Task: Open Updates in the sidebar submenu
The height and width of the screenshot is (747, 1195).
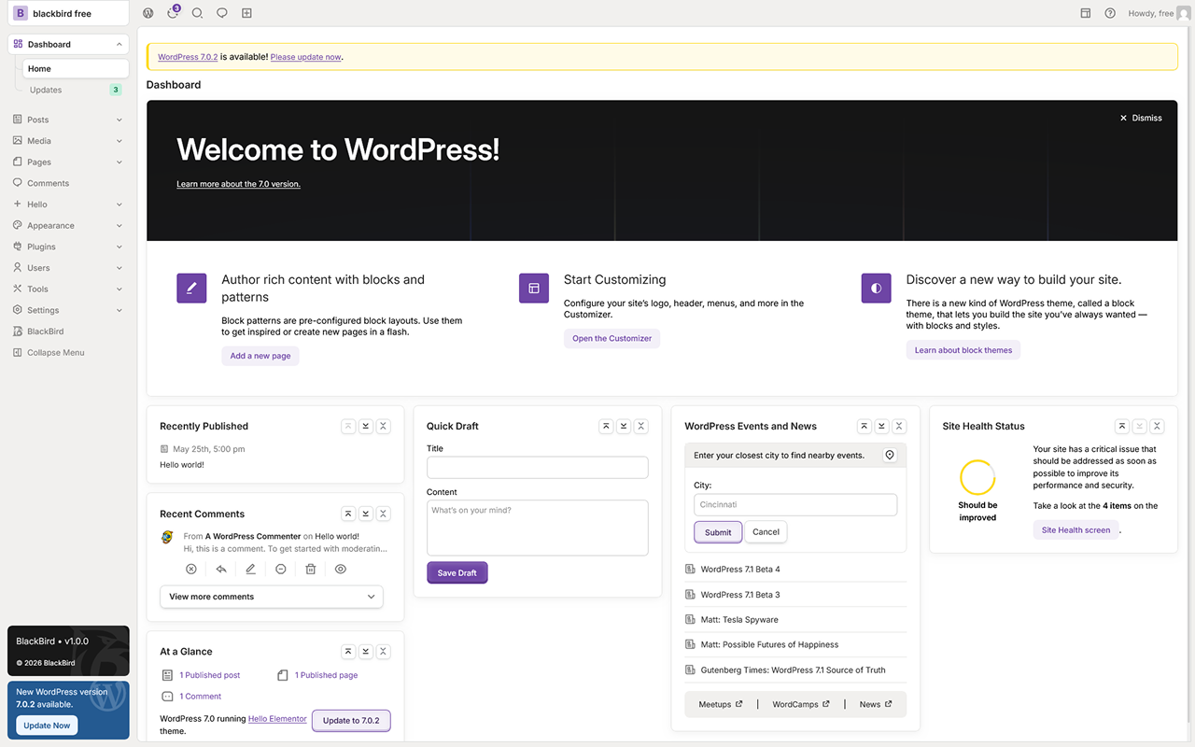Action: (x=76, y=90)
